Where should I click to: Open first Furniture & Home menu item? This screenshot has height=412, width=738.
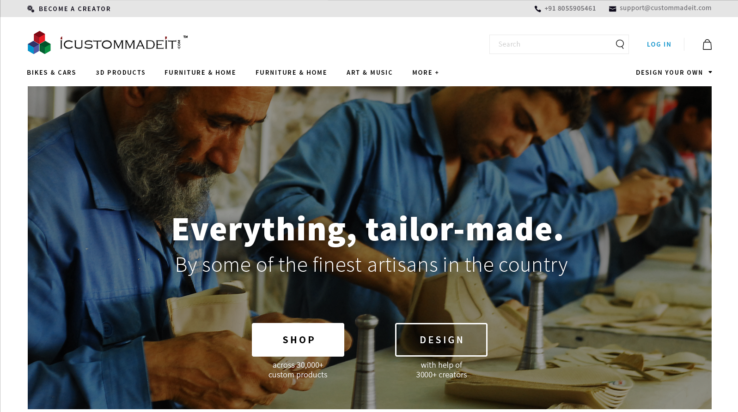(200, 72)
